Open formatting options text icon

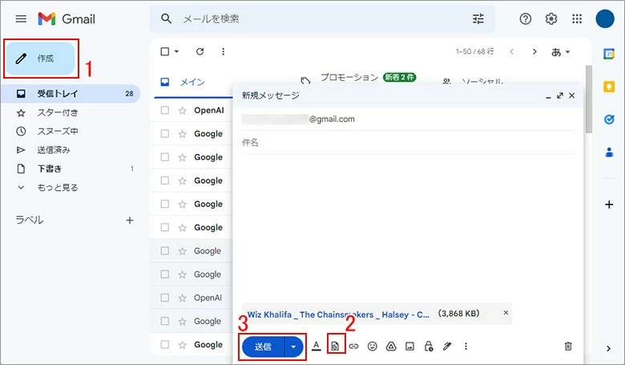coord(316,347)
